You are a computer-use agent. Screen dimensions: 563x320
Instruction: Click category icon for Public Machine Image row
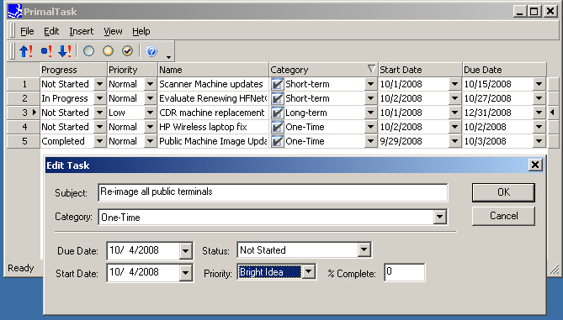[x=277, y=142]
